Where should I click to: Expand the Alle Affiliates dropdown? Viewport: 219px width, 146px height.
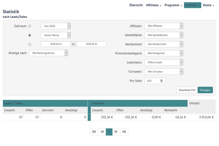pyautogui.click(x=164, y=26)
